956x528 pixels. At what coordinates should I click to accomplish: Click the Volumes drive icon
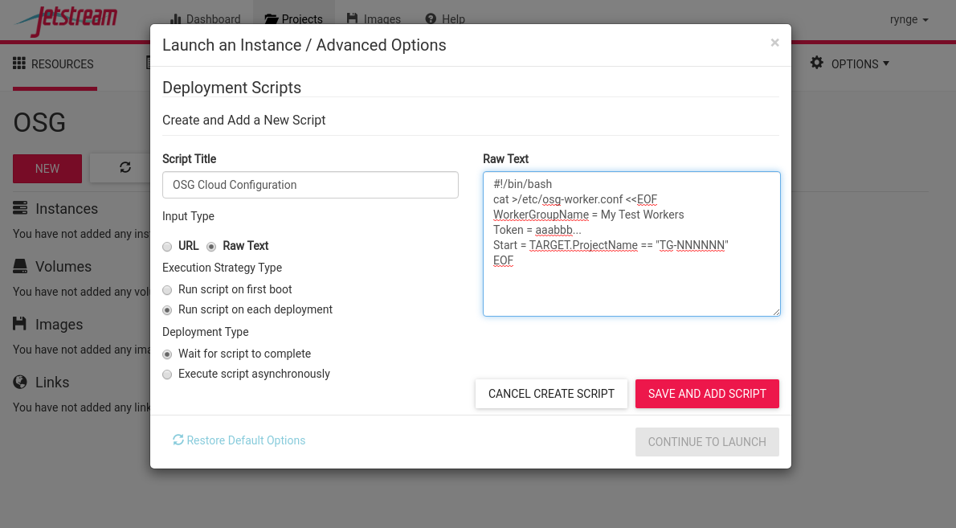point(20,267)
